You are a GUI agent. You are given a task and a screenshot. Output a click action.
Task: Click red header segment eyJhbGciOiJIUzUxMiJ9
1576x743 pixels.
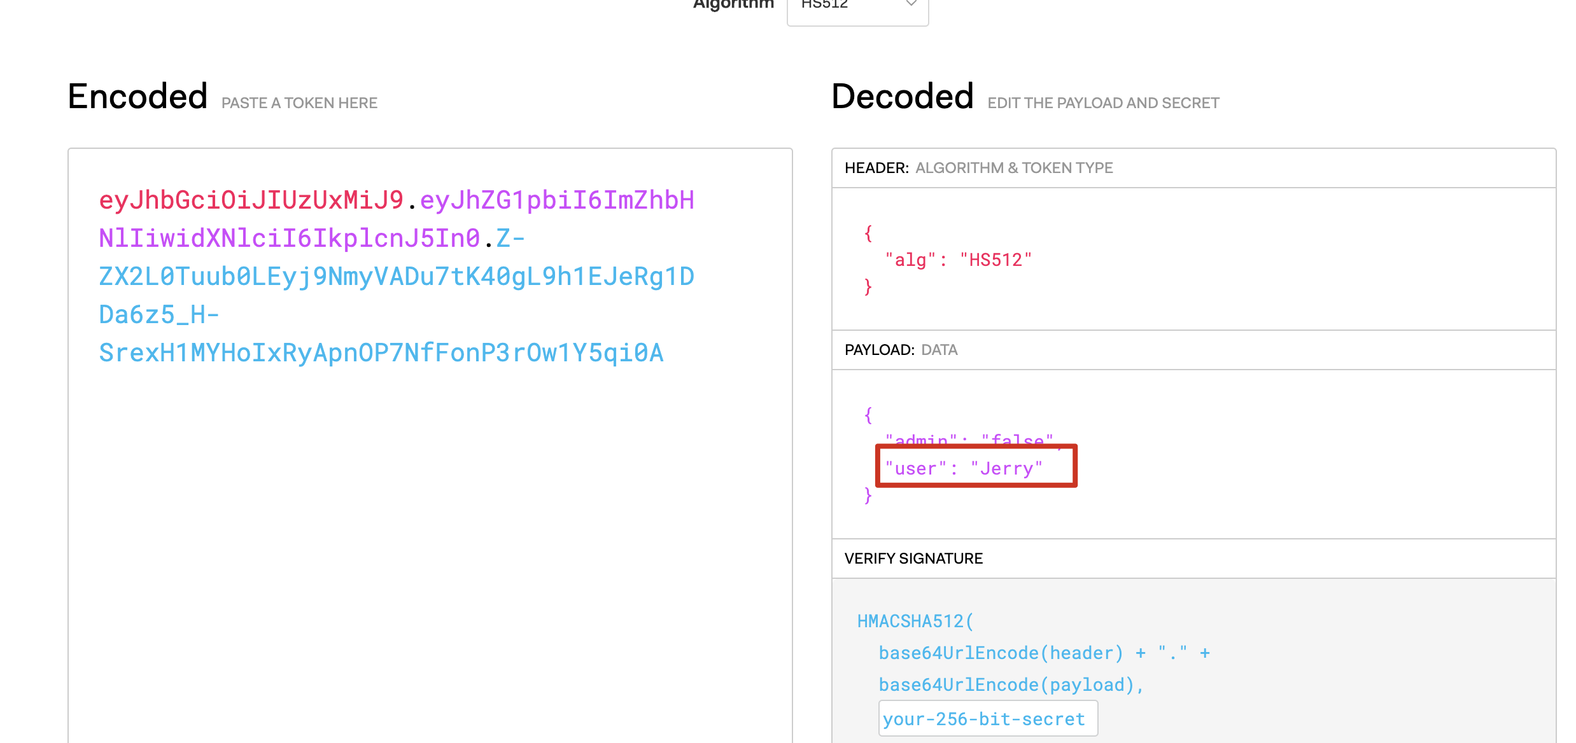tap(251, 200)
